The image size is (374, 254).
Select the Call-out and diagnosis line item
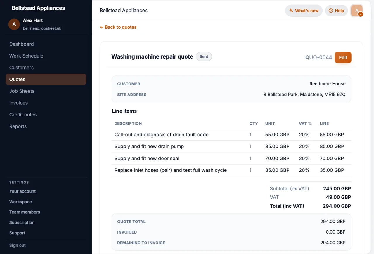231,135
